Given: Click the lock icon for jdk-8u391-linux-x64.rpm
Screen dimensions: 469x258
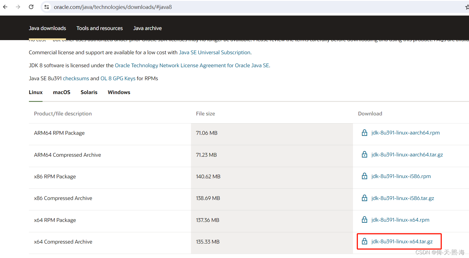Looking at the screenshot, I should (x=365, y=220).
